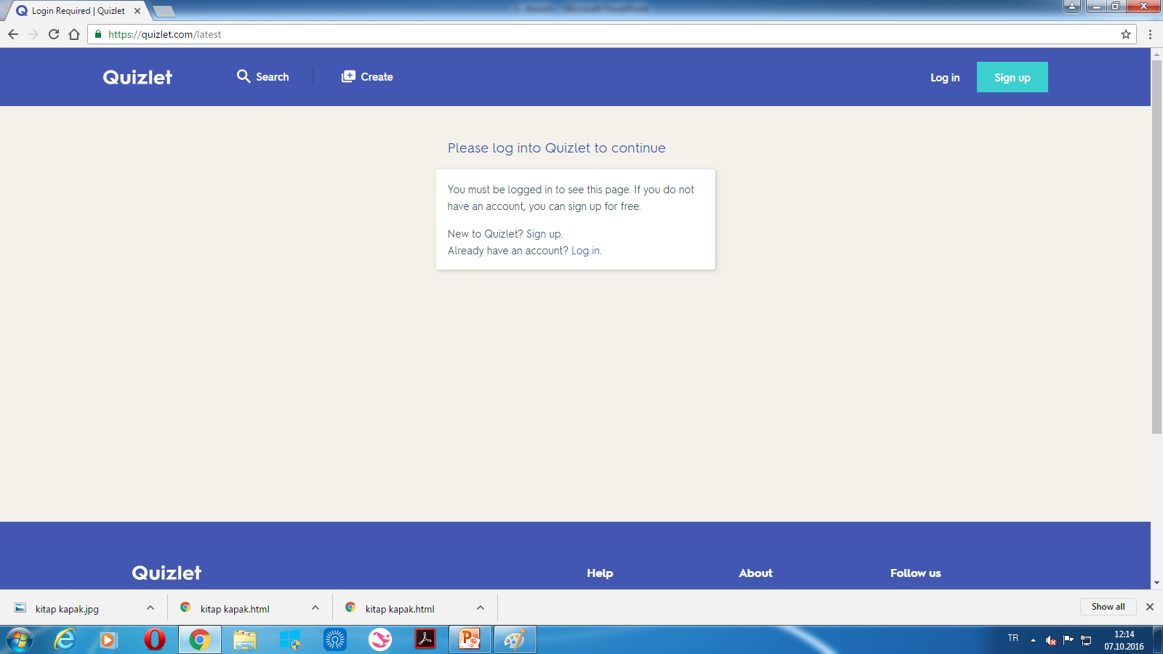The image size is (1163, 654).
Task: Open Windows Start menu
Action: 20,639
